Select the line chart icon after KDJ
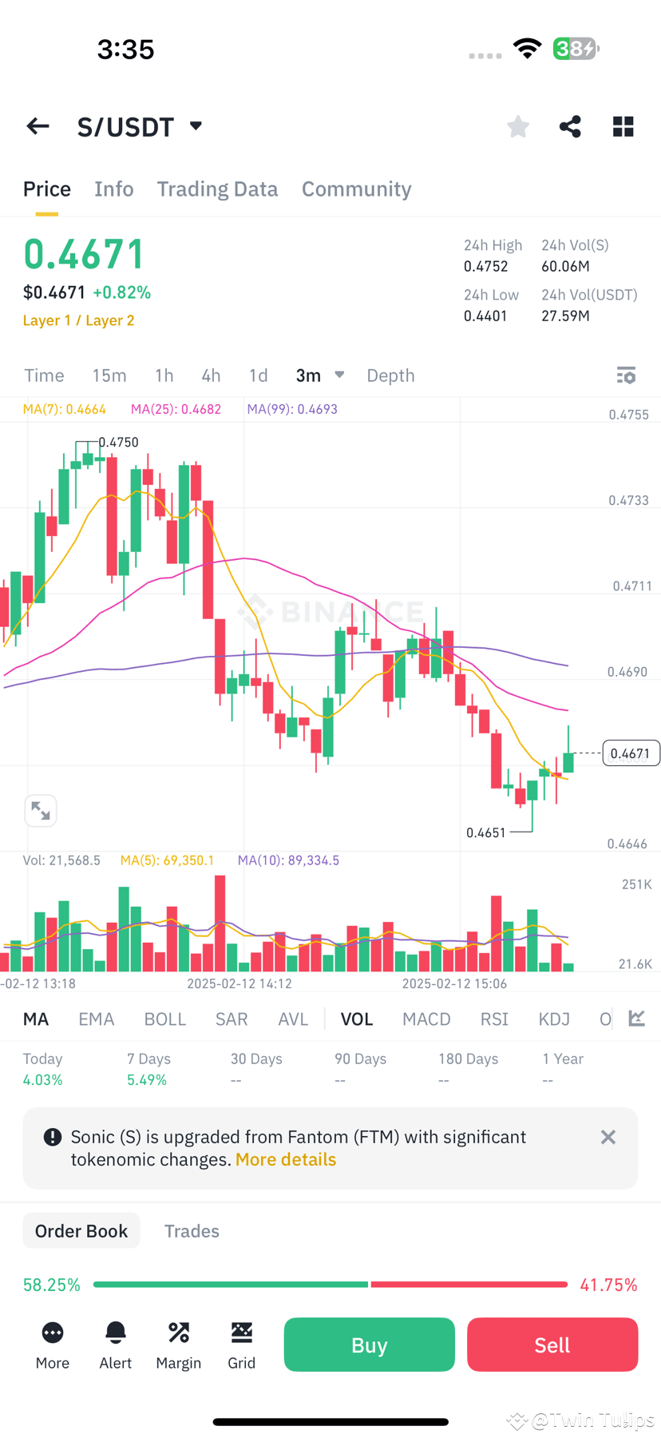The height and width of the screenshot is (1438, 661). (x=636, y=1019)
